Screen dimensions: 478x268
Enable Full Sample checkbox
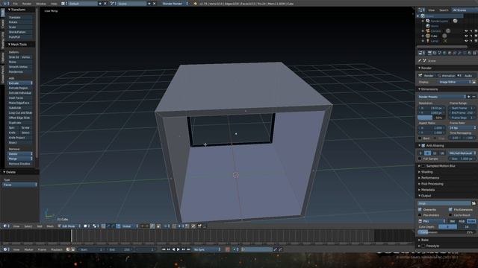pos(420,159)
